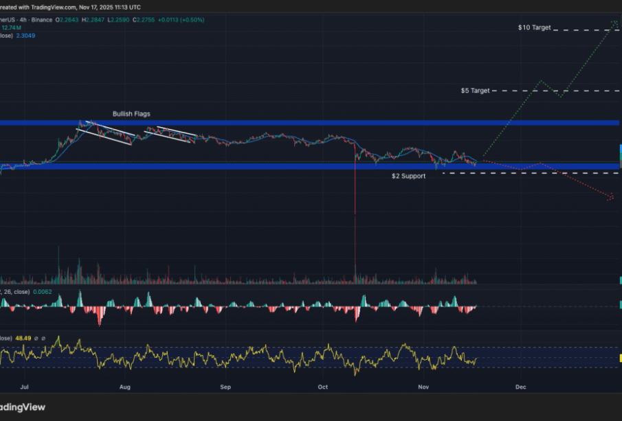The image size is (622, 421).
Task: Click the "$2 Support" annotation label
Action: pos(408,177)
